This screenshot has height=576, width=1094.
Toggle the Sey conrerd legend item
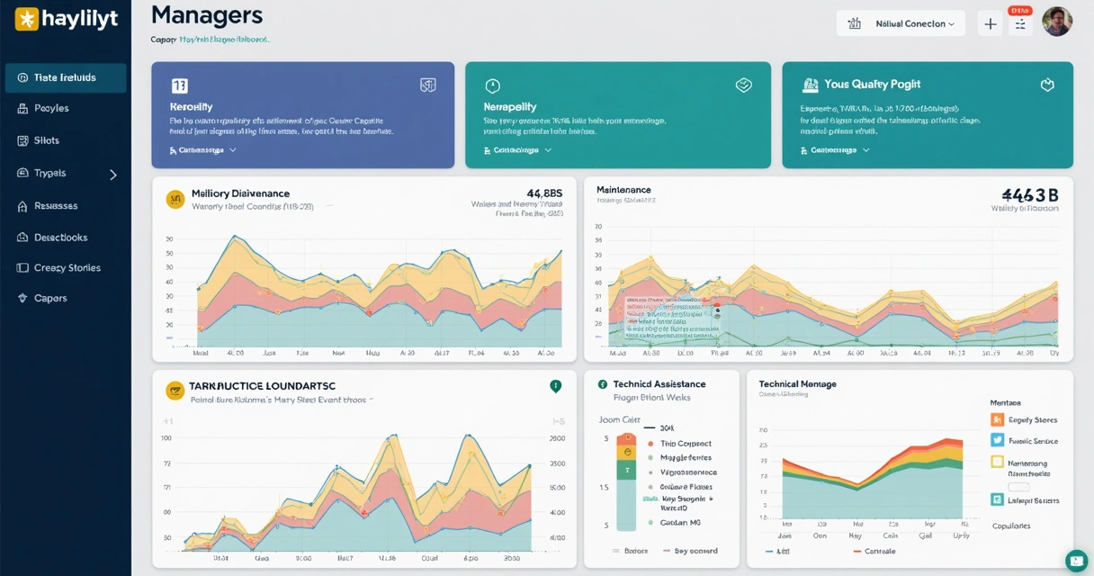pyautogui.click(x=689, y=551)
